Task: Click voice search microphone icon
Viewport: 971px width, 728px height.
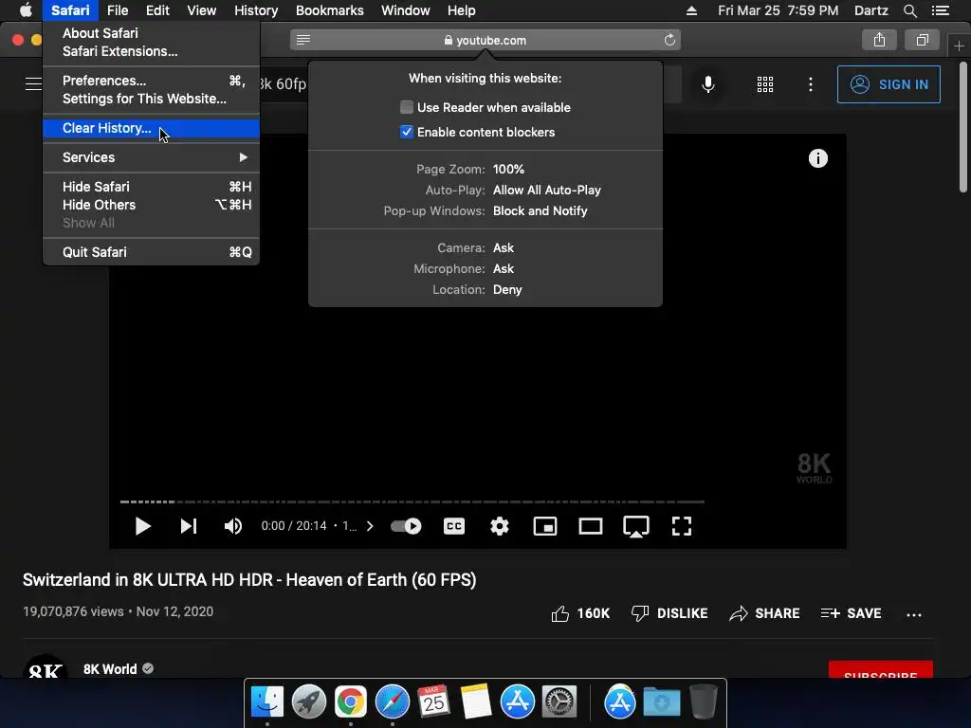Action: (x=707, y=84)
